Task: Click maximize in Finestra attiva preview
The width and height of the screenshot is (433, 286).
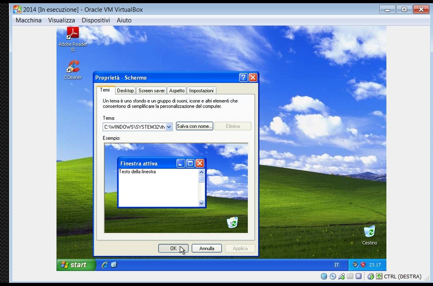Action: [x=190, y=163]
